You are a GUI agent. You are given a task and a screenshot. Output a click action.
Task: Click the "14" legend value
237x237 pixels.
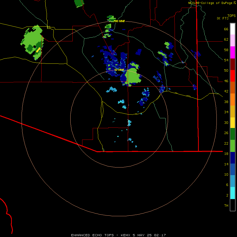226,164
